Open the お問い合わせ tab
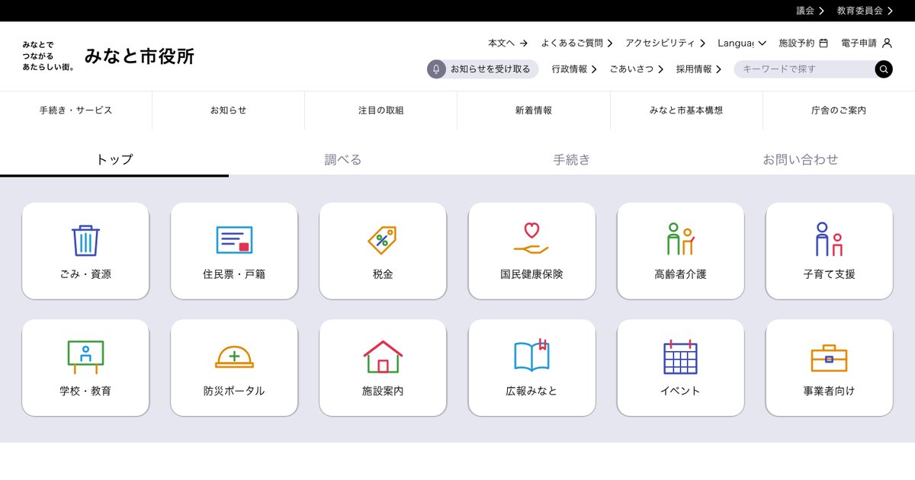Screen dimensions: 915x480 coord(801,160)
